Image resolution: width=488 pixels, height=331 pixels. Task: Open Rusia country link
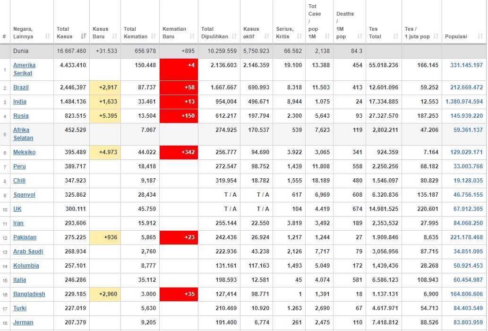(21, 116)
